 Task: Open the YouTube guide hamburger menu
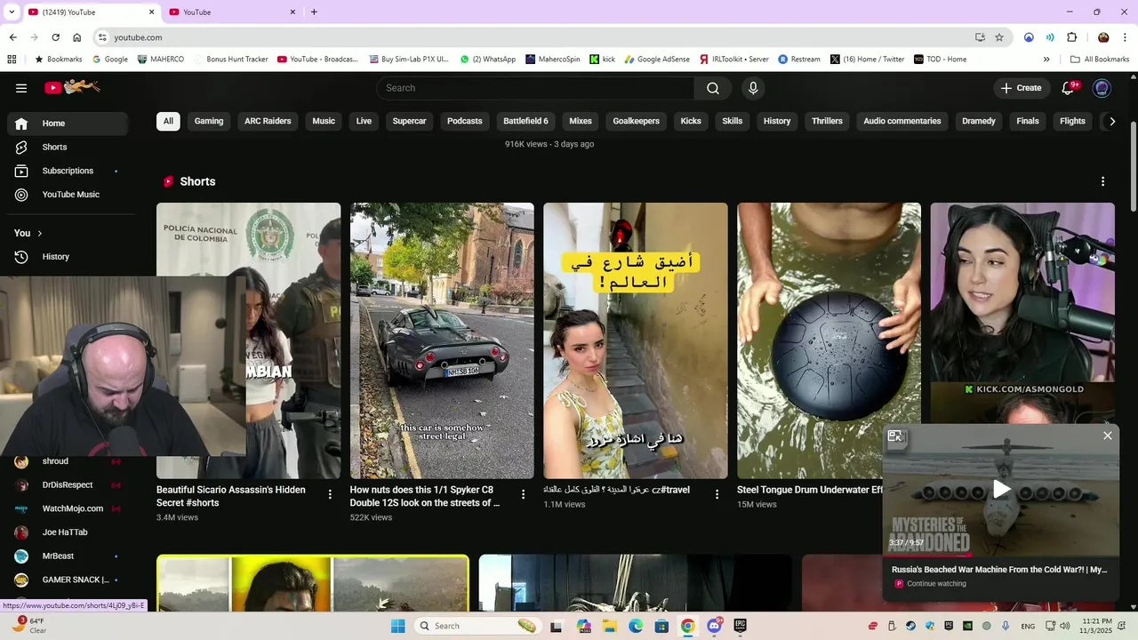21,88
